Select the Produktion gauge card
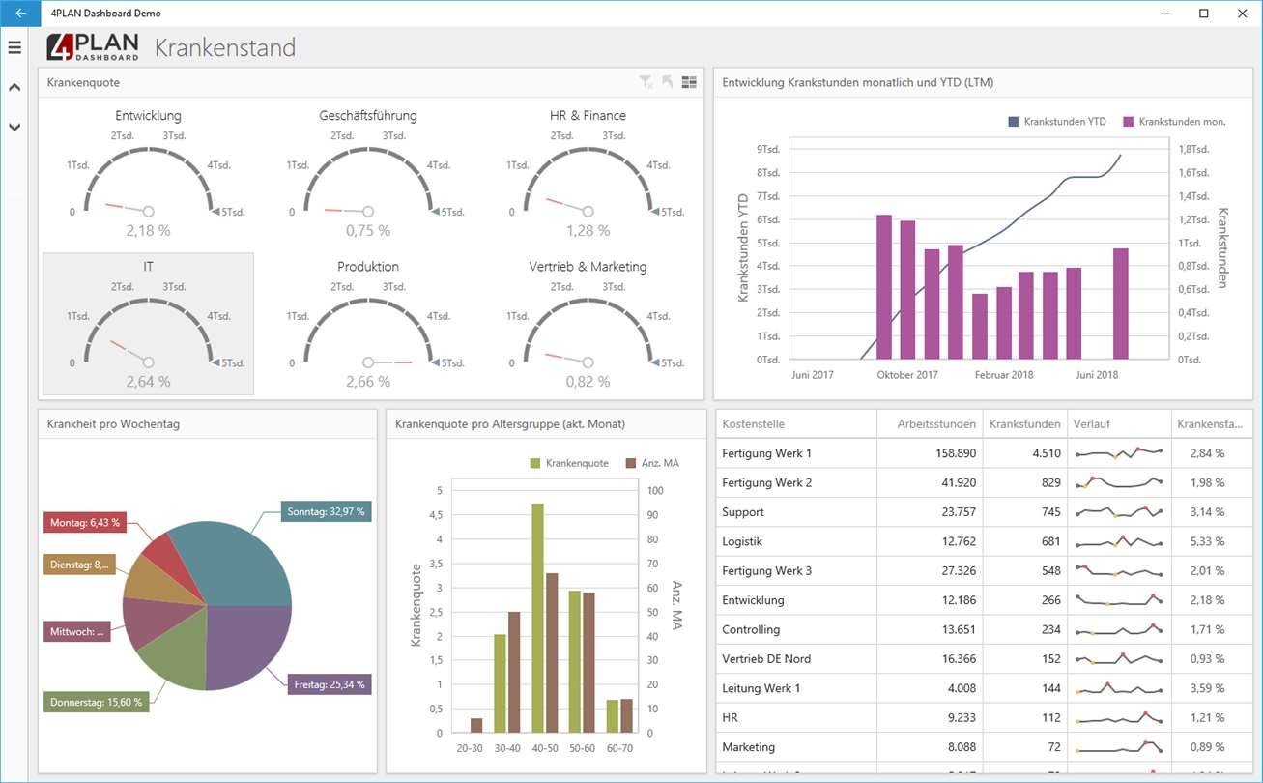The image size is (1263, 783). pyautogui.click(x=368, y=324)
